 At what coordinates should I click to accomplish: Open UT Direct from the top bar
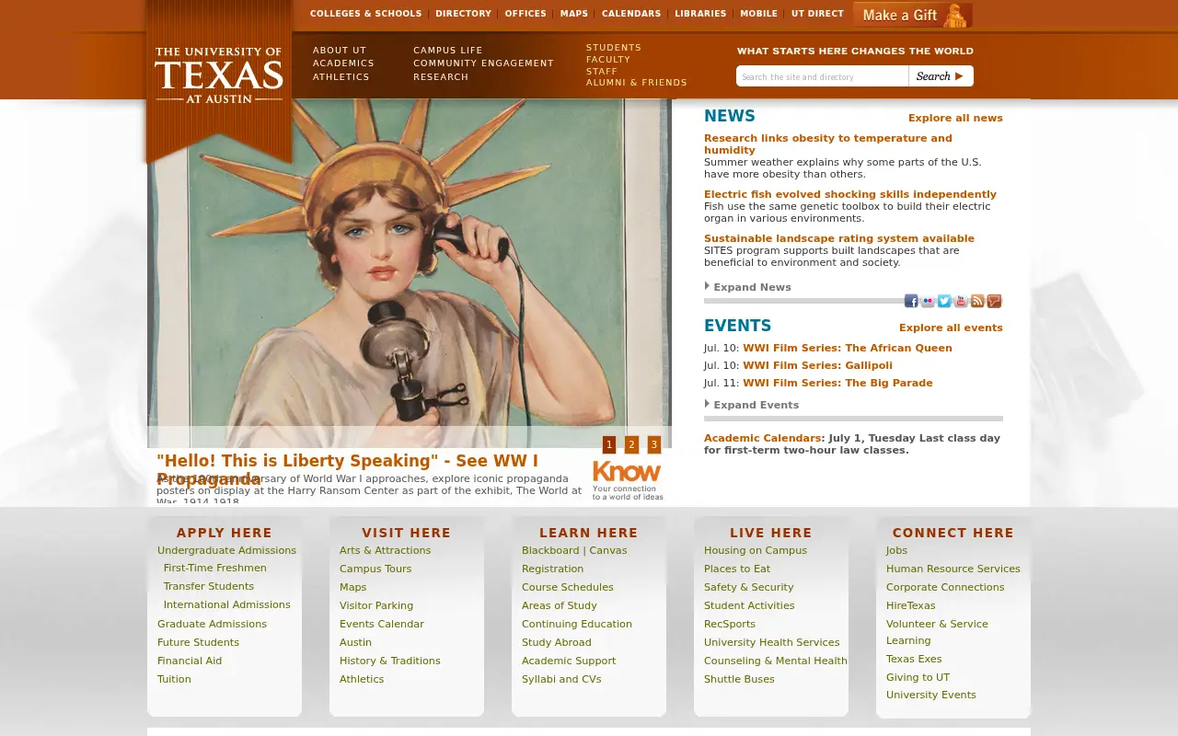pyautogui.click(x=817, y=14)
